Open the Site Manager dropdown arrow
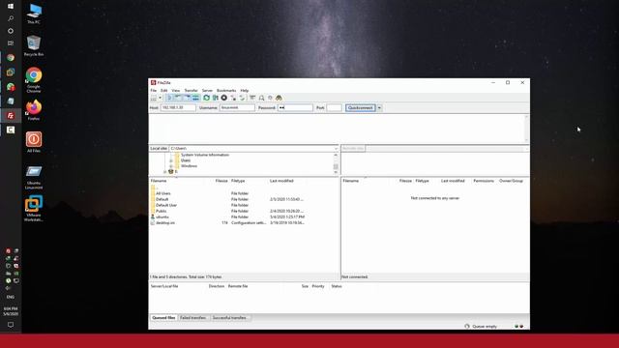Image resolution: width=619 pixels, height=348 pixels. 160,98
